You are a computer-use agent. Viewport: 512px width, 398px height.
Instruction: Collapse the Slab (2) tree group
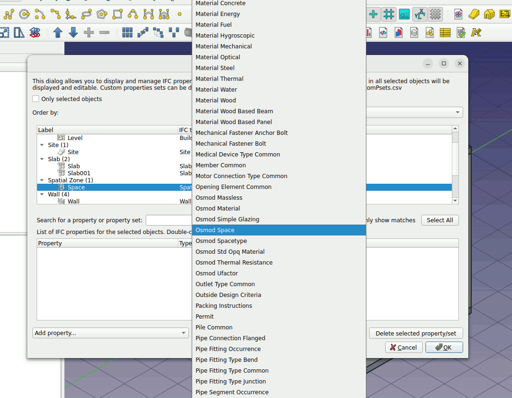pos(42,159)
